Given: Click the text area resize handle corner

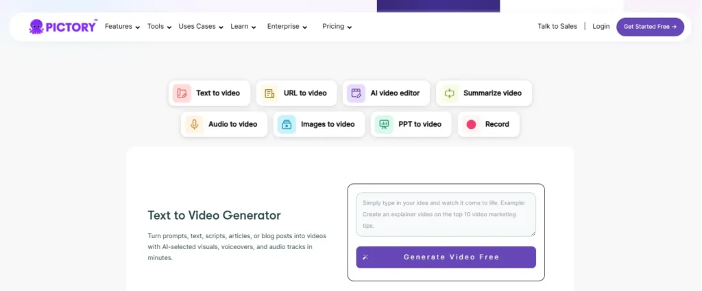Looking at the screenshot, I should coord(533,233).
